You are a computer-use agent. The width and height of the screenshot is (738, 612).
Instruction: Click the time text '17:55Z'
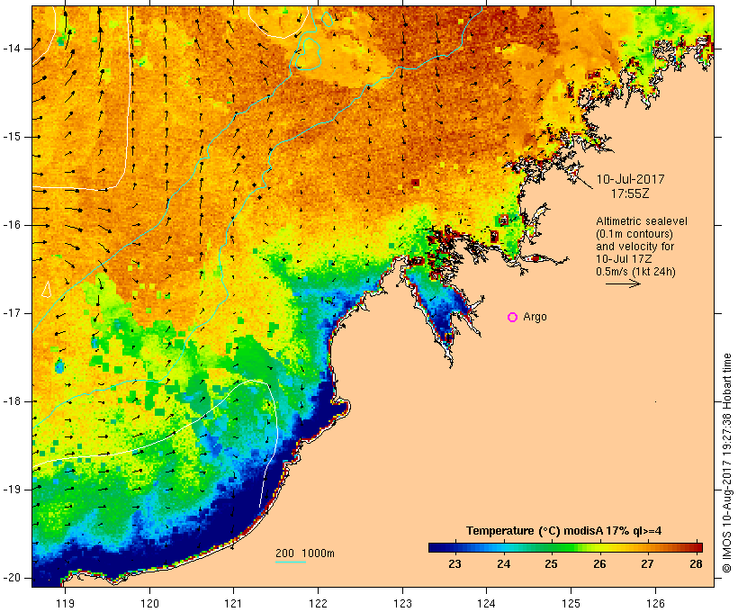tap(630, 193)
